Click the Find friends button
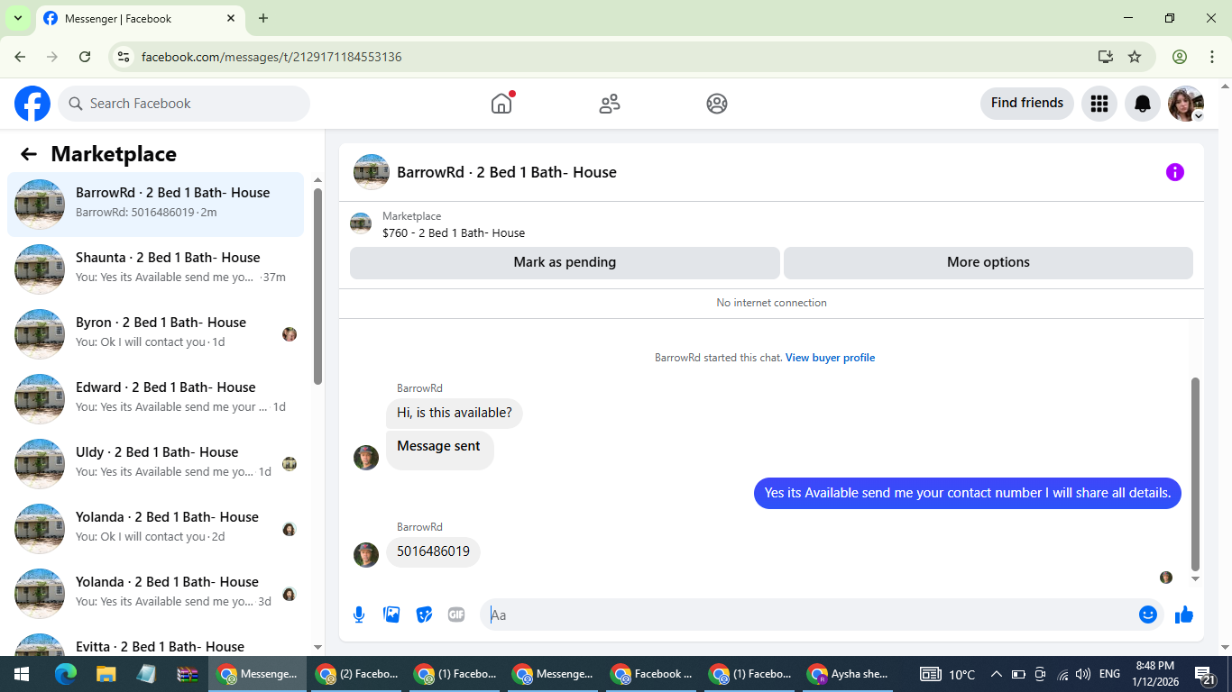 tap(1027, 103)
